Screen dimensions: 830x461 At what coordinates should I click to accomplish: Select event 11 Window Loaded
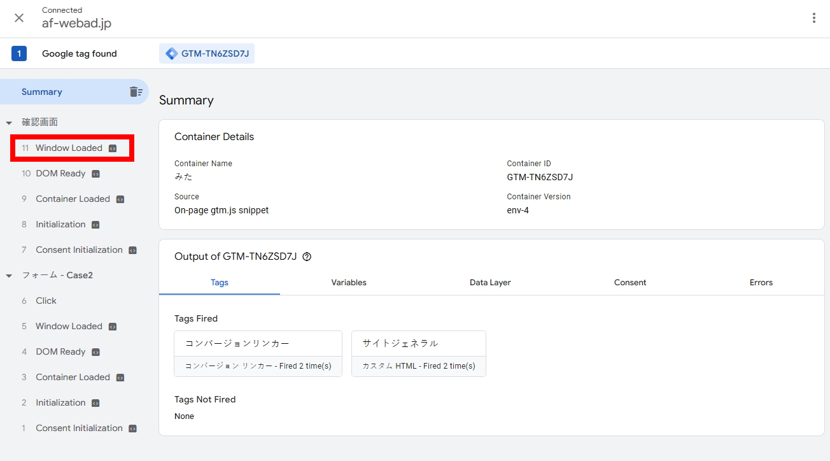[x=69, y=148]
